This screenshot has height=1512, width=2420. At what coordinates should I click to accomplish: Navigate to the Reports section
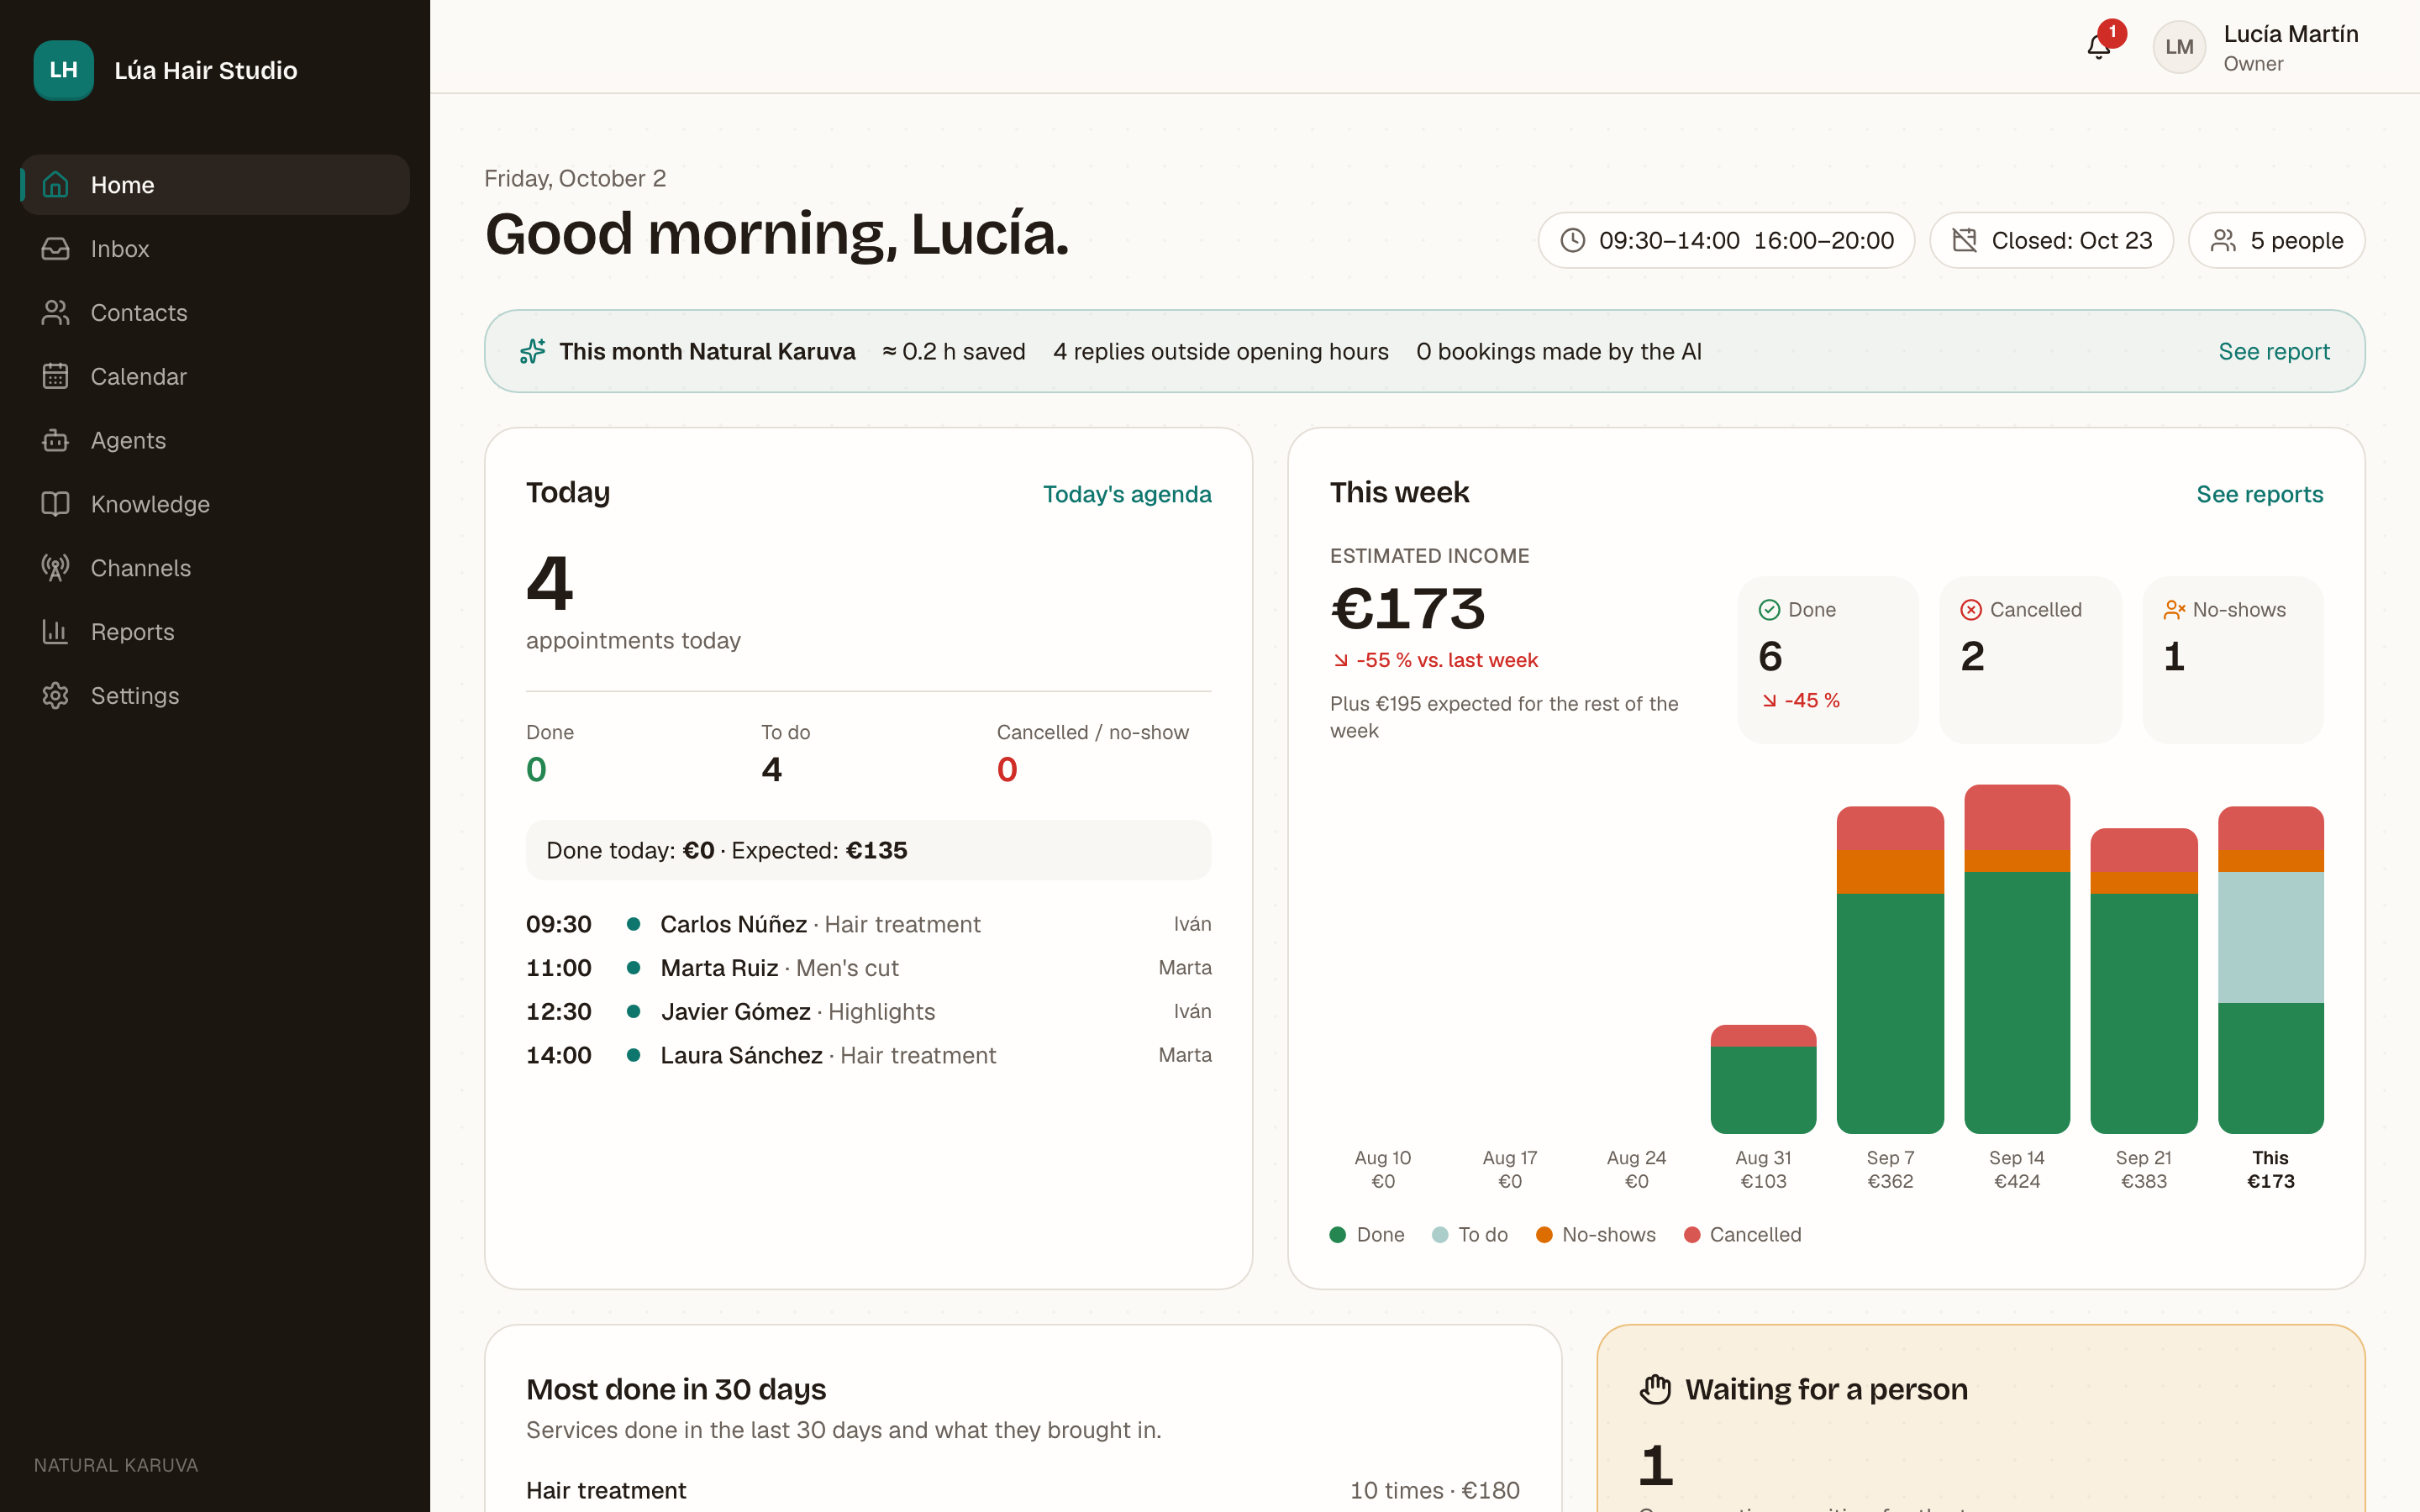coord(215,632)
